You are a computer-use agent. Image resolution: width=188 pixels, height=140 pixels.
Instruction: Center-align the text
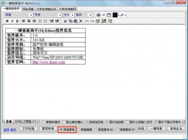tap(29, 21)
